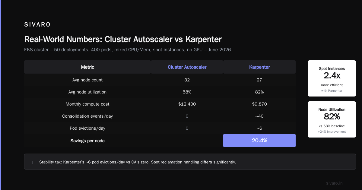Click the exclamation icon in stability note
This screenshot has width=362, height=190.
pyautogui.click(x=33, y=162)
